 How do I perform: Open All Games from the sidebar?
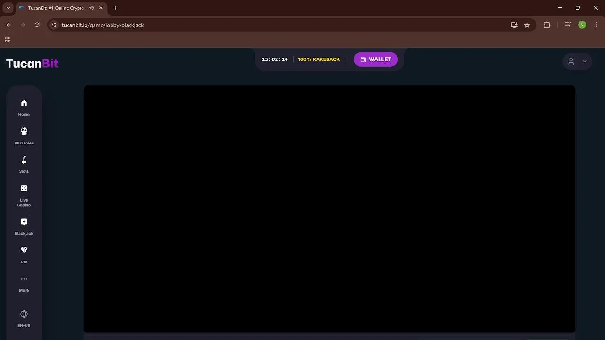click(x=24, y=136)
